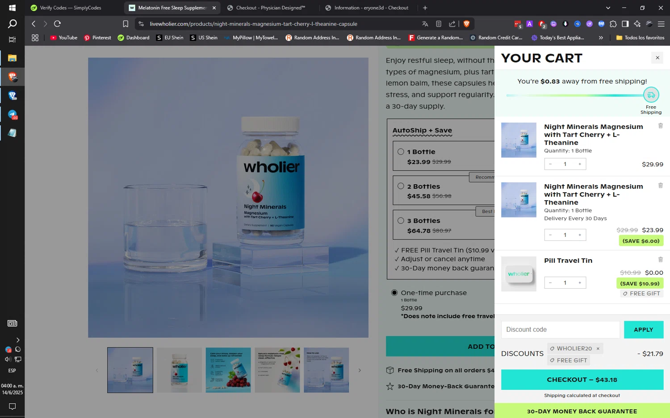The width and height of the screenshot is (670, 418).
Task: Open Task View on taskbar
Action: point(12,39)
